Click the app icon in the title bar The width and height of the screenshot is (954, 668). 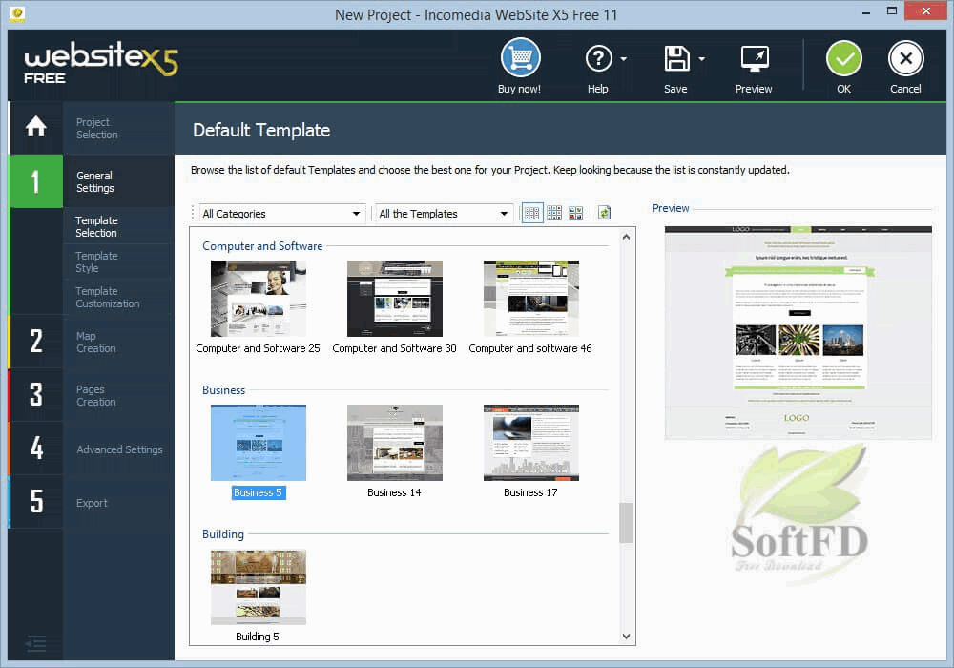17,12
